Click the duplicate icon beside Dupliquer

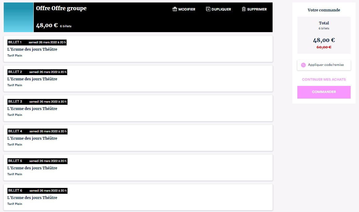click(208, 9)
